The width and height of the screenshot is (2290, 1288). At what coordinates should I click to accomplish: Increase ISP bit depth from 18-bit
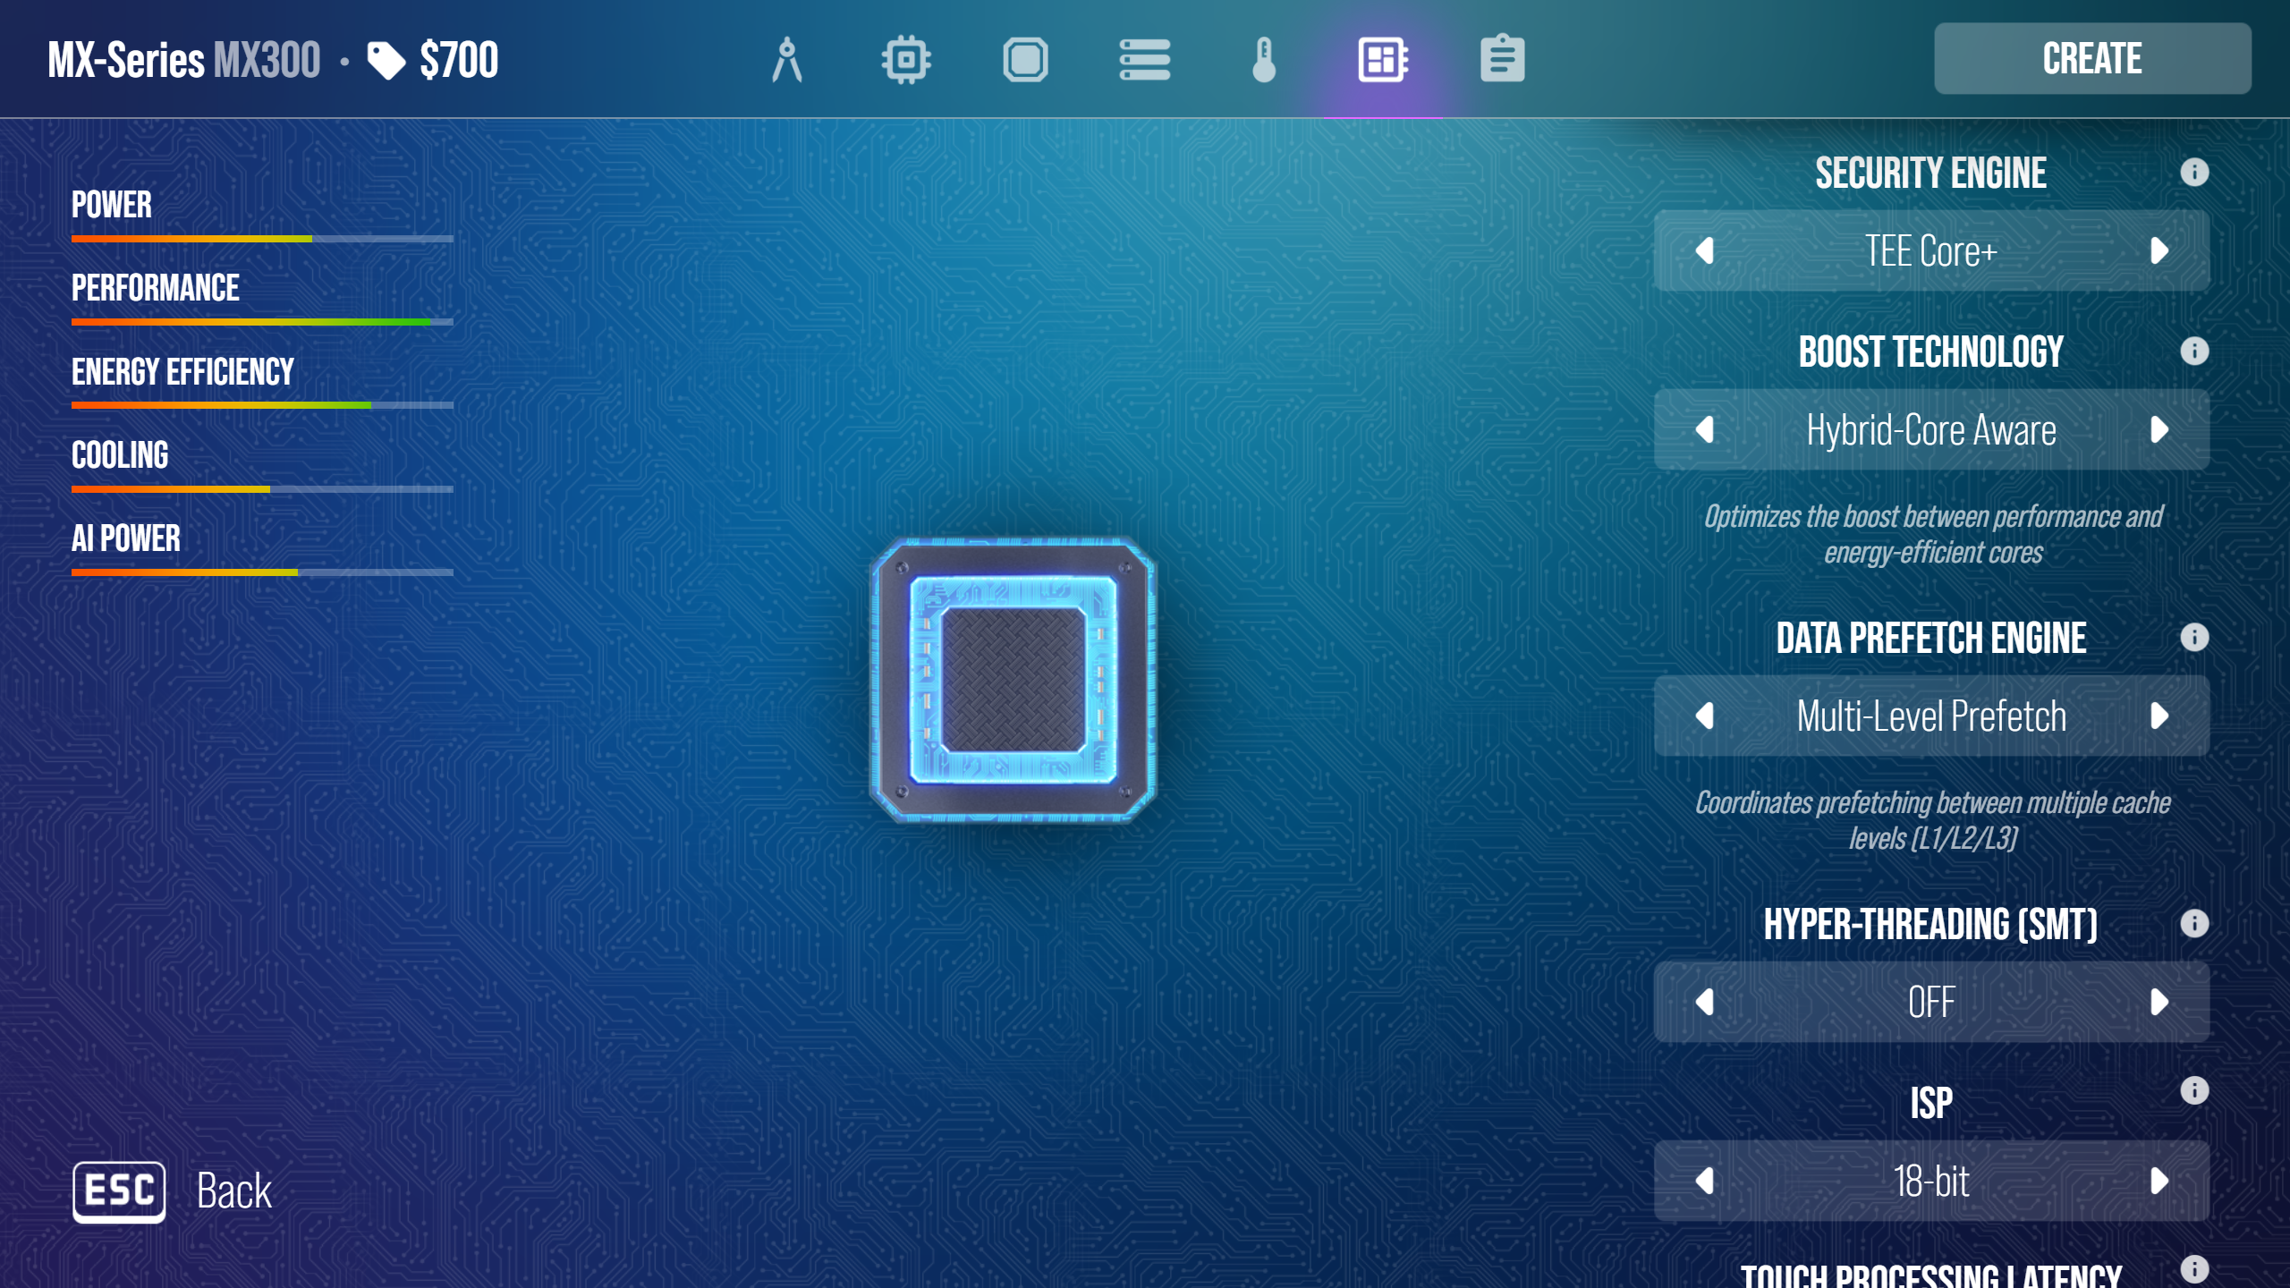point(2159,1181)
